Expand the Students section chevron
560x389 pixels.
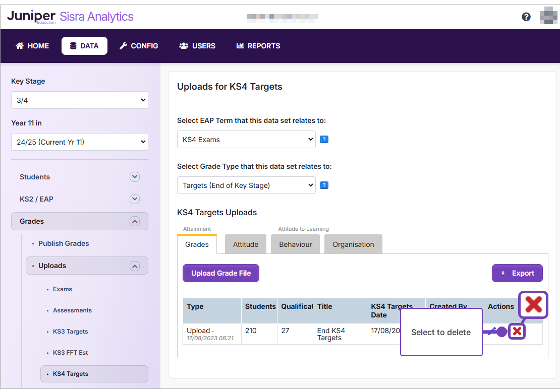click(134, 177)
